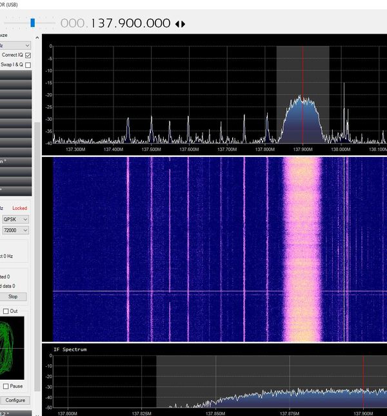
Task: Toggle the Correct IQ checkbox
Action: (x=28, y=56)
